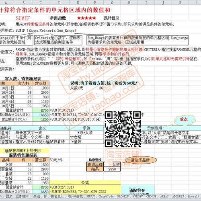Click the Criteria description text box

tap(58, 40)
